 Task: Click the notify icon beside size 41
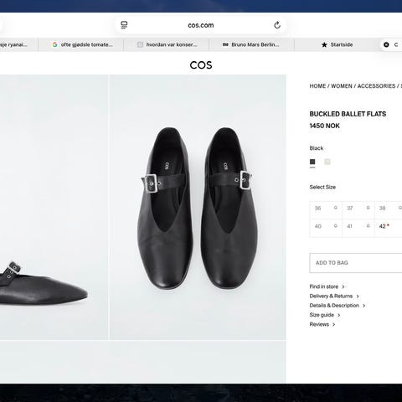click(x=368, y=225)
